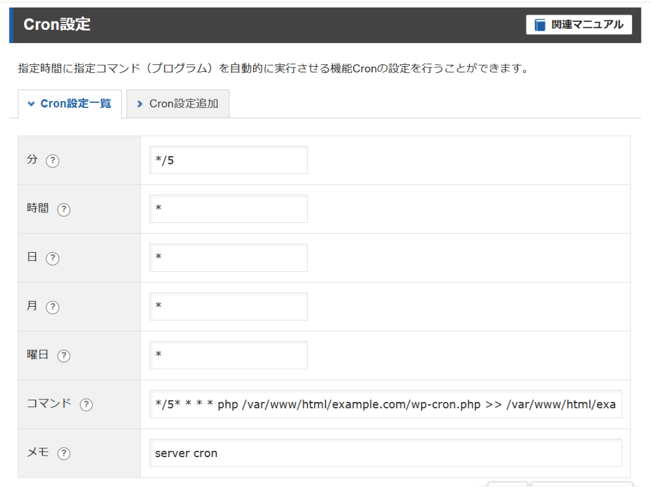Focus the 日 input field

pyautogui.click(x=228, y=257)
